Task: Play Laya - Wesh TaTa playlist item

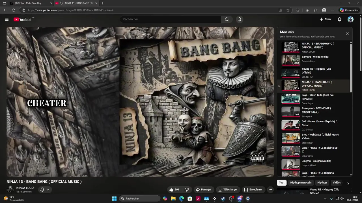Action: point(314,99)
